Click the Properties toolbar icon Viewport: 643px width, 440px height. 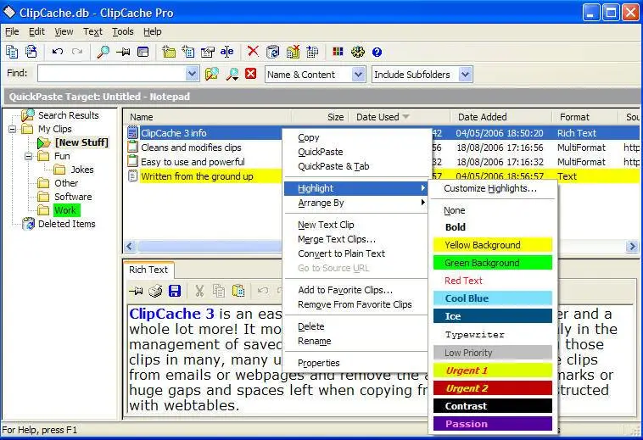pyautogui.click(x=208, y=52)
